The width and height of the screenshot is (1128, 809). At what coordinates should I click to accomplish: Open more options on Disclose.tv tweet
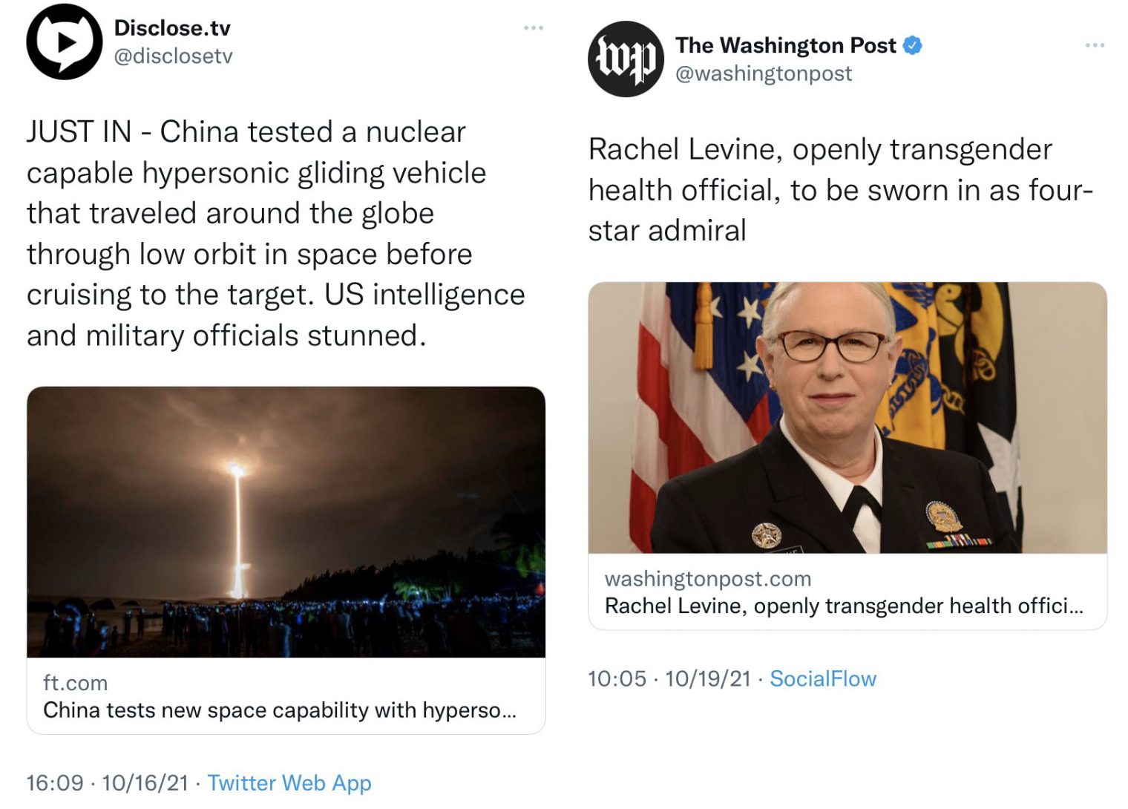pyautogui.click(x=534, y=27)
